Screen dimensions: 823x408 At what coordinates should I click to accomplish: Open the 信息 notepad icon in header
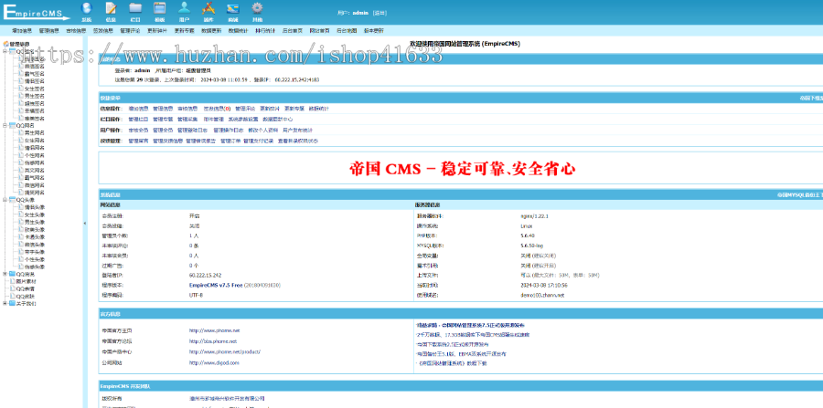tap(111, 8)
